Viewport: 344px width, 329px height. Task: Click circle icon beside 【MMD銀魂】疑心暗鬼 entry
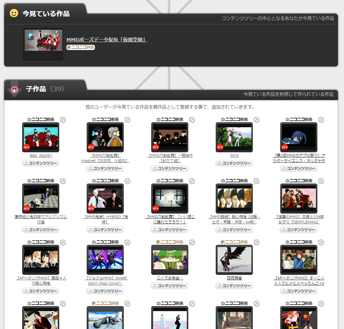pos(257,181)
